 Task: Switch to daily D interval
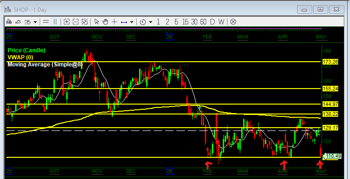tap(212, 22)
